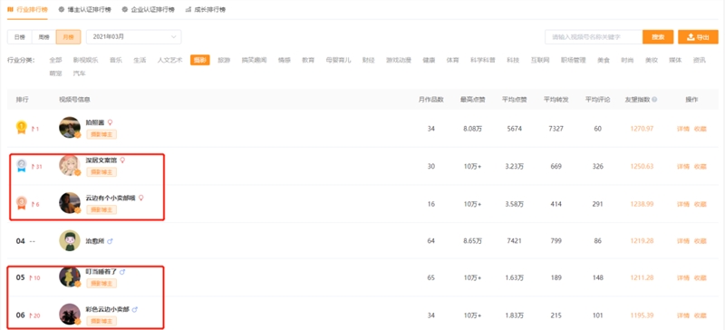Click the 导出 export button
The height and width of the screenshot is (330, 725).
[x=698, y=37]
